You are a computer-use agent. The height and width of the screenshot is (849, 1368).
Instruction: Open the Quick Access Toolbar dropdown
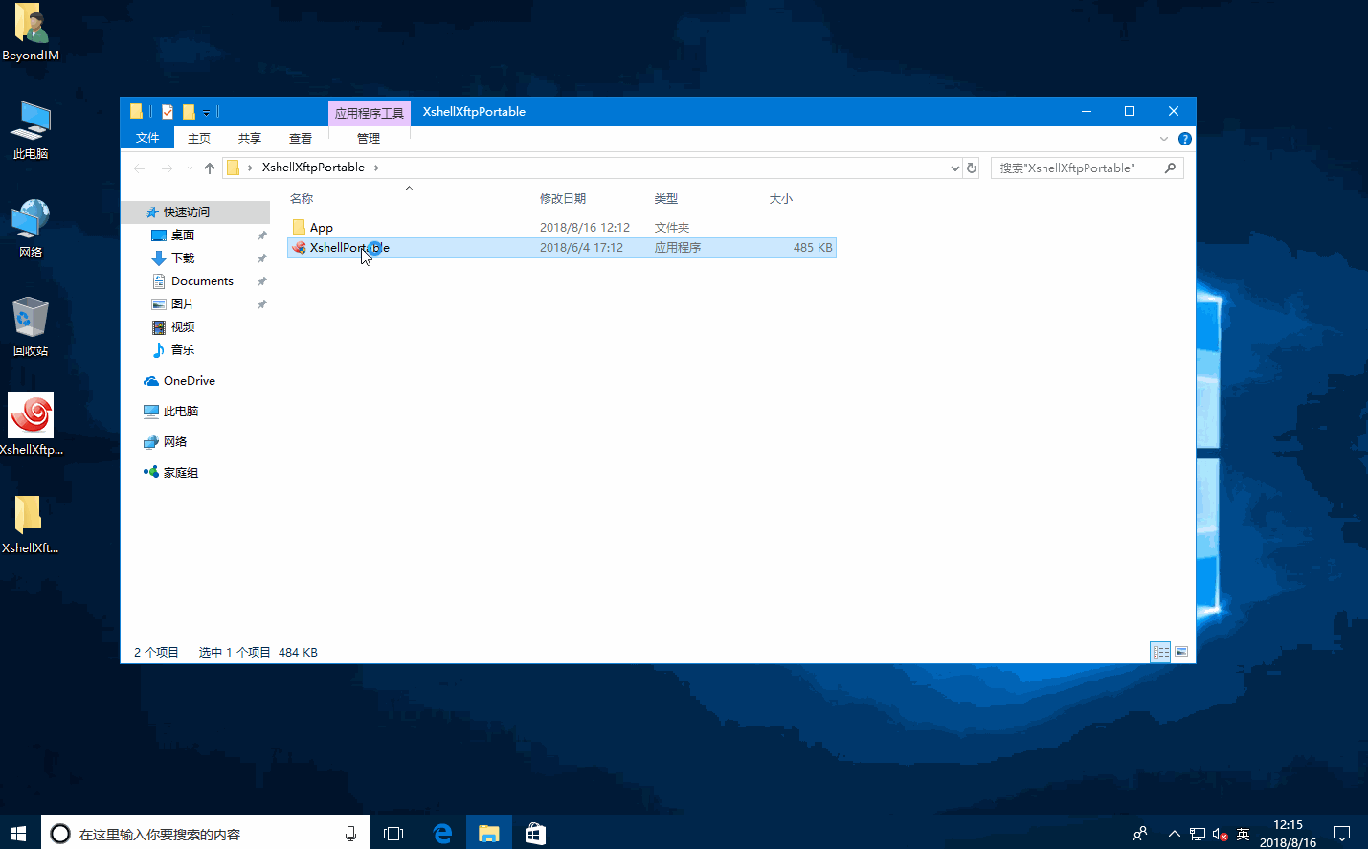point(206,112)
